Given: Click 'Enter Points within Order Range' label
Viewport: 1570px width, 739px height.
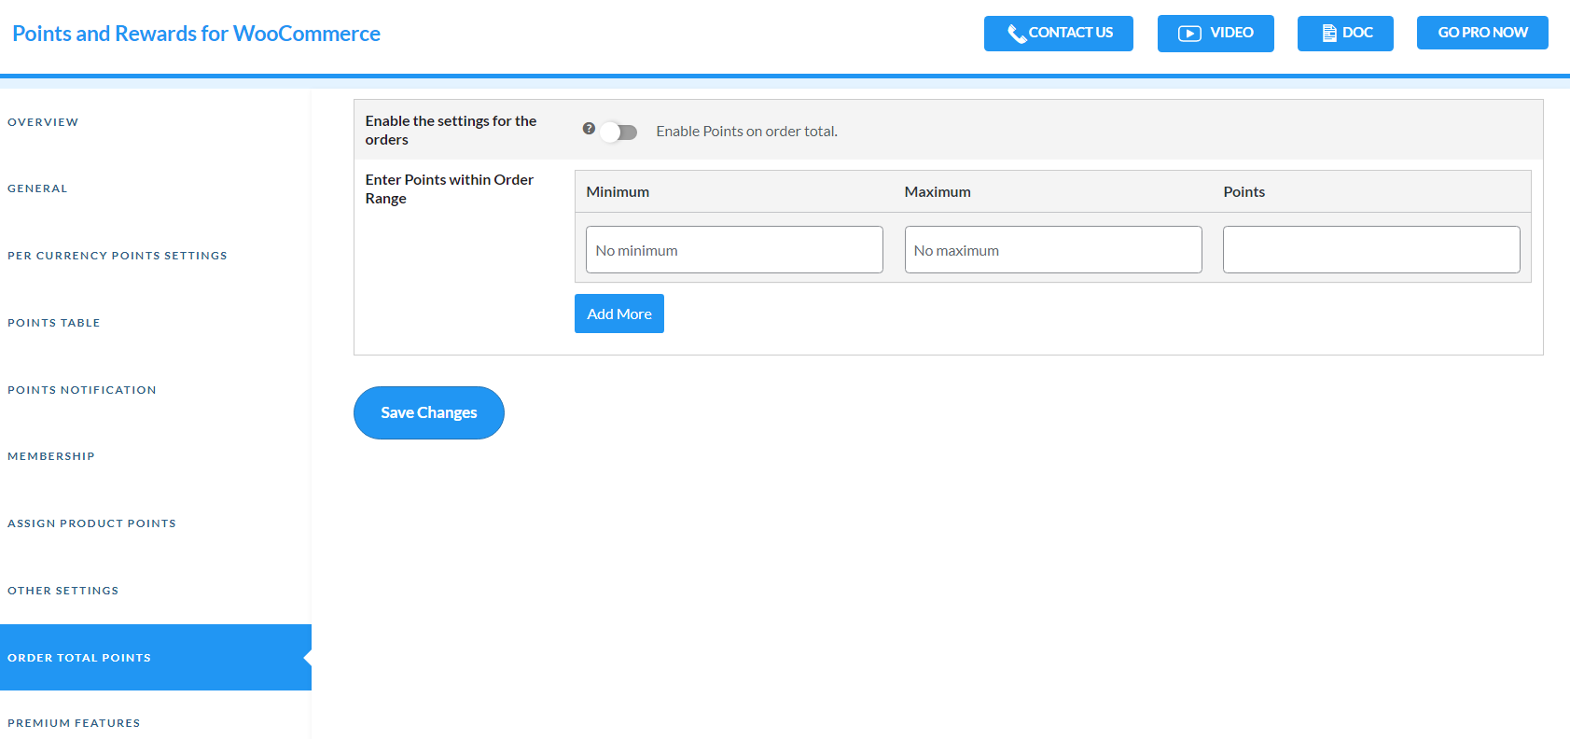Looking at the screenshot, I should click(450, 189).
